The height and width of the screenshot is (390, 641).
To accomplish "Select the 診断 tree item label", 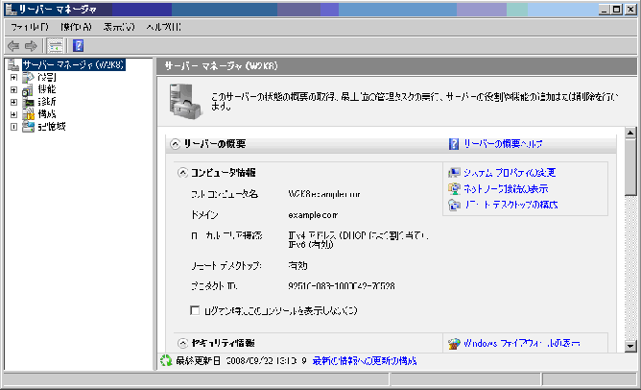I will point(47,102).
